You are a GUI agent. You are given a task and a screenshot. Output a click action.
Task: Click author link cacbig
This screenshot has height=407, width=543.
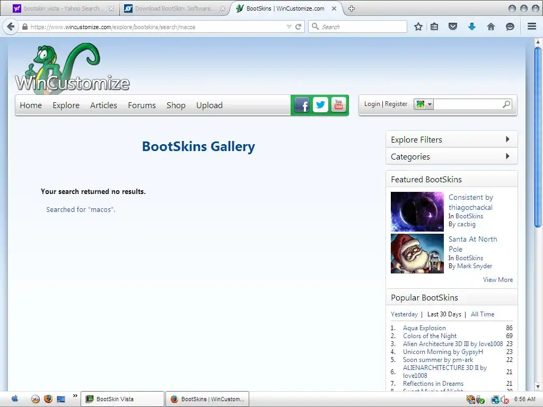point(467,224)
